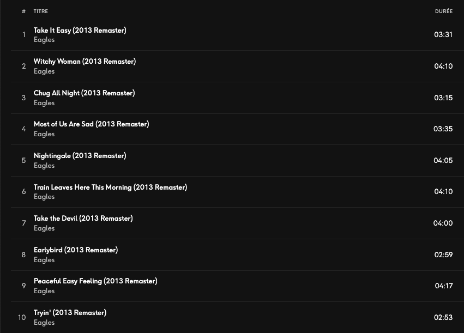The width and height of the screenshot is (464, 333).
Task: Click the 04:17 duration of Peaceful Easy Feeling
Action: coord(443,286)
